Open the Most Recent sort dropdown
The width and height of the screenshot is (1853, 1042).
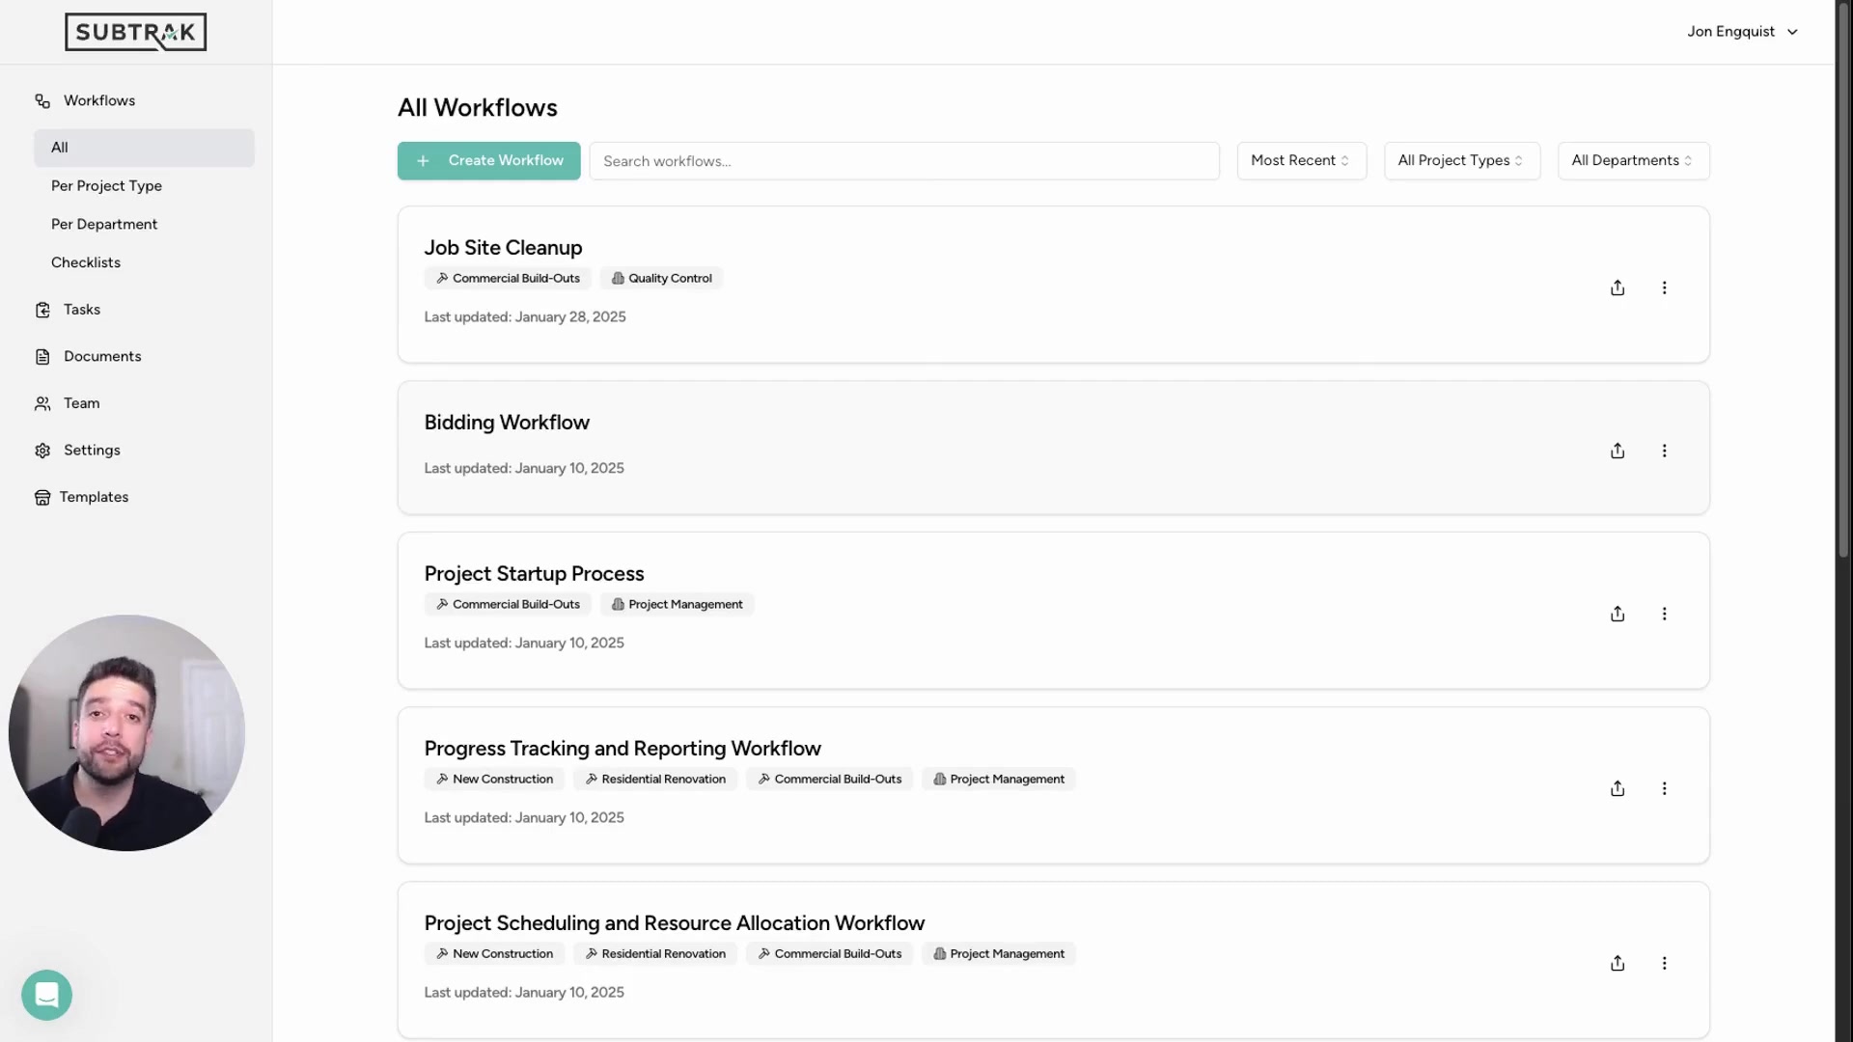point(1301,160)
